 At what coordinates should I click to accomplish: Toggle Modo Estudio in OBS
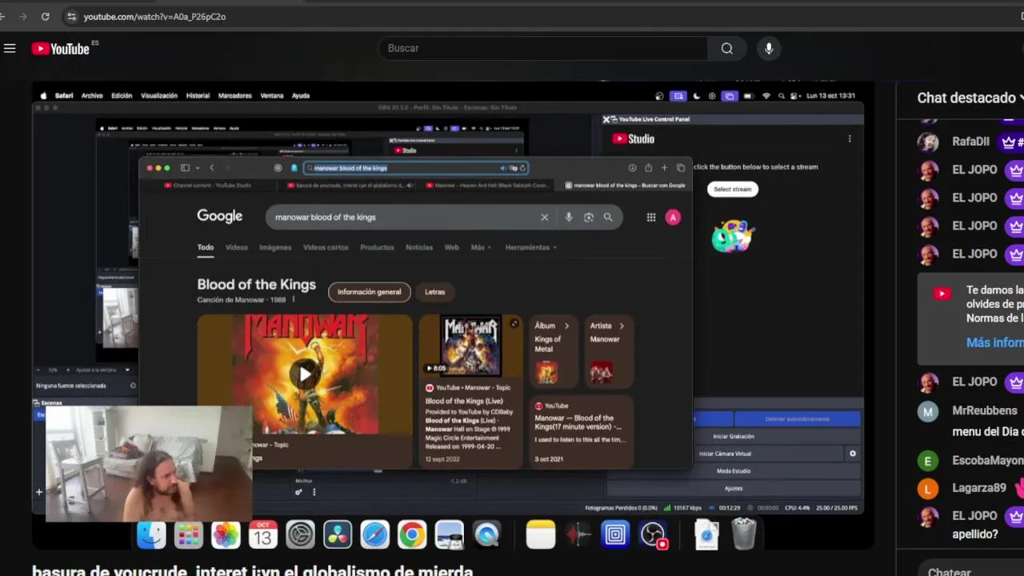click(x=733, y=471)
